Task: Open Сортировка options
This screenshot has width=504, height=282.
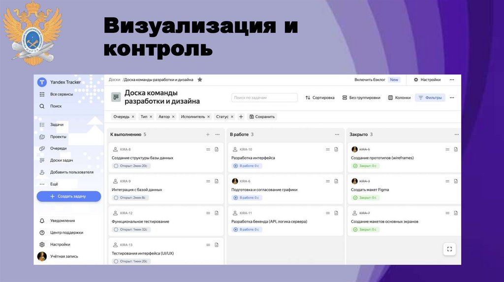Action: pos(320,98)
